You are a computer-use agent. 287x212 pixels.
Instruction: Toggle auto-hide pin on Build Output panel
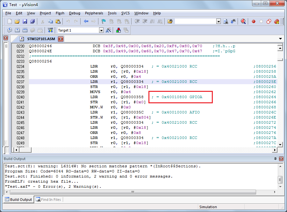276,159
